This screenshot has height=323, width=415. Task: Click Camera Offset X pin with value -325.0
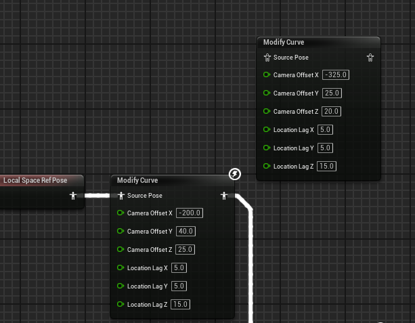(x=267, y=75)
